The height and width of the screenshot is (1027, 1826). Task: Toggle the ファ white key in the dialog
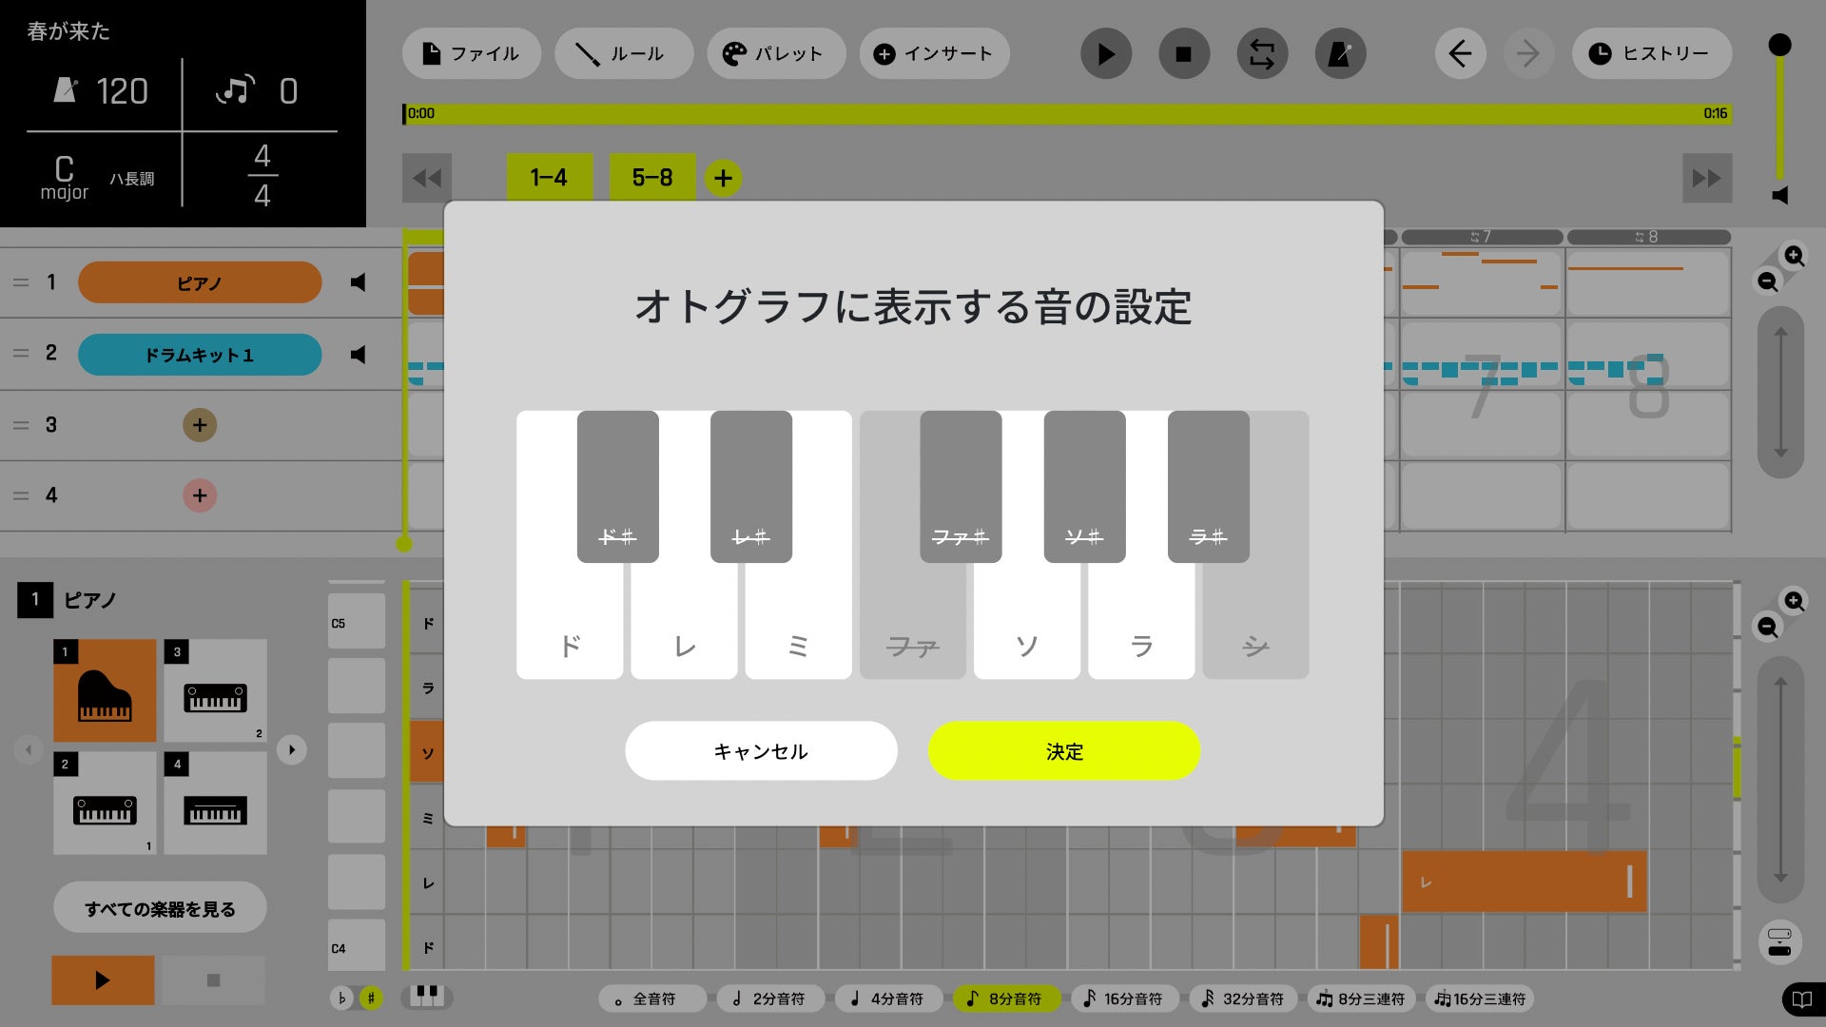point(911,628)
